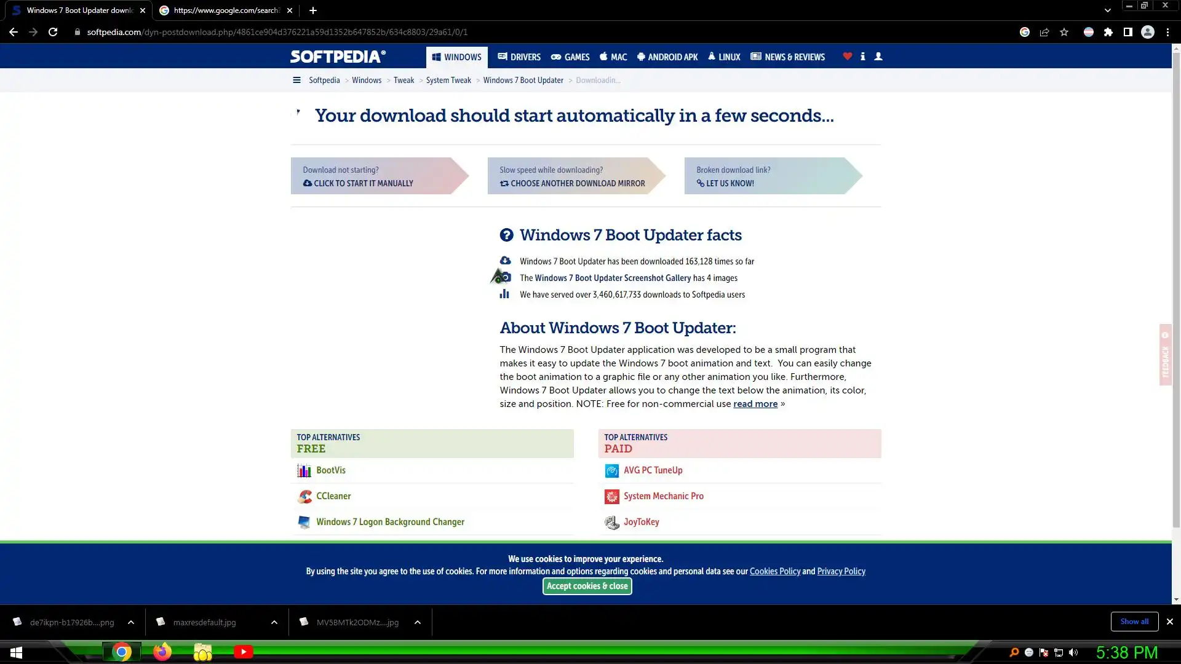Viewport: 1181px width, 664px height.
Task: Click the Softpedia favorites heart icon
Action: point(847,57)
